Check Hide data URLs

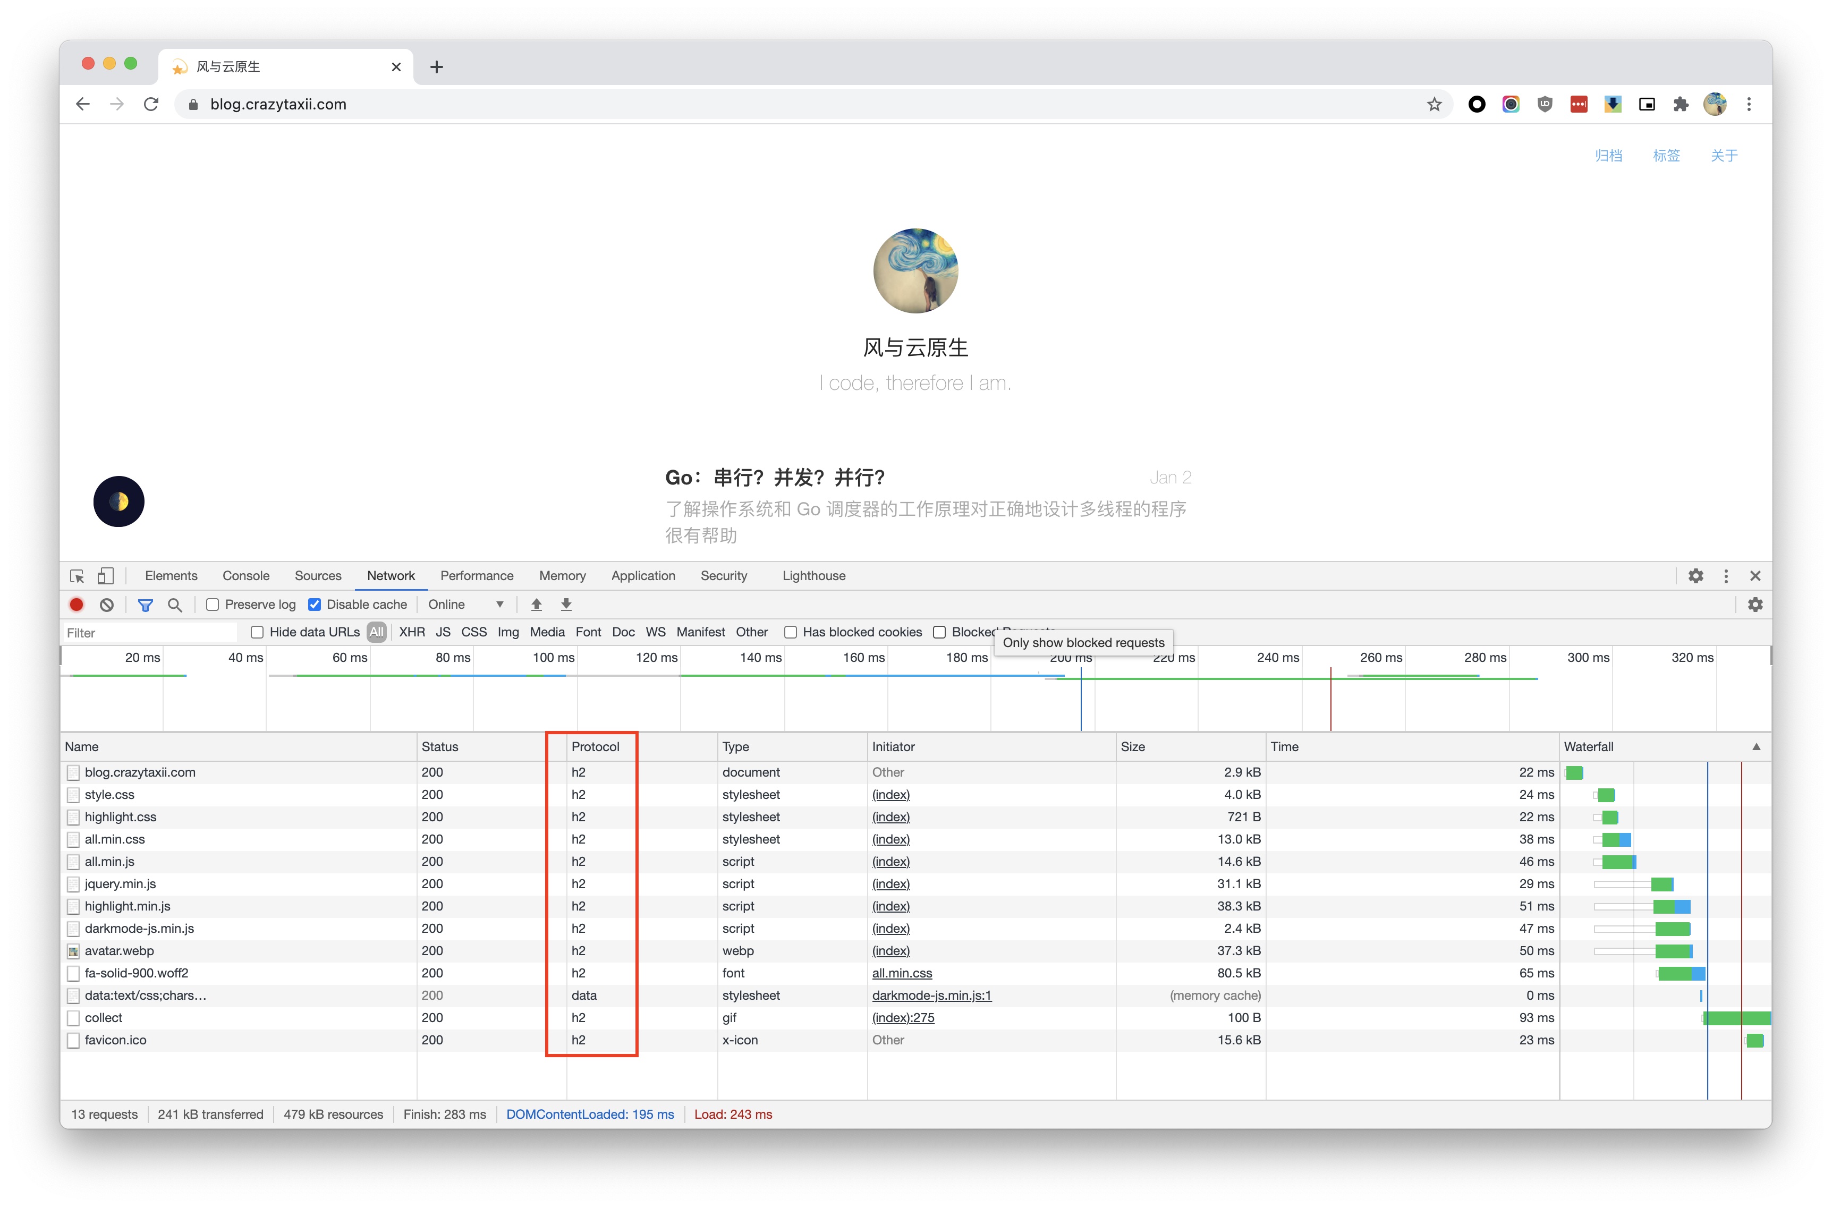coord(257,633)
